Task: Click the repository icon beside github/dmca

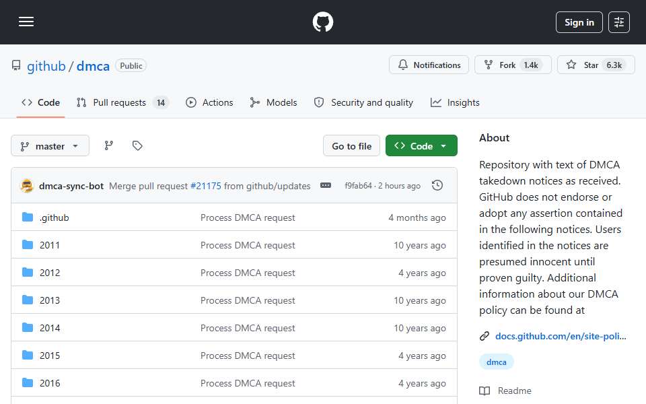Action: coord(16,65)
